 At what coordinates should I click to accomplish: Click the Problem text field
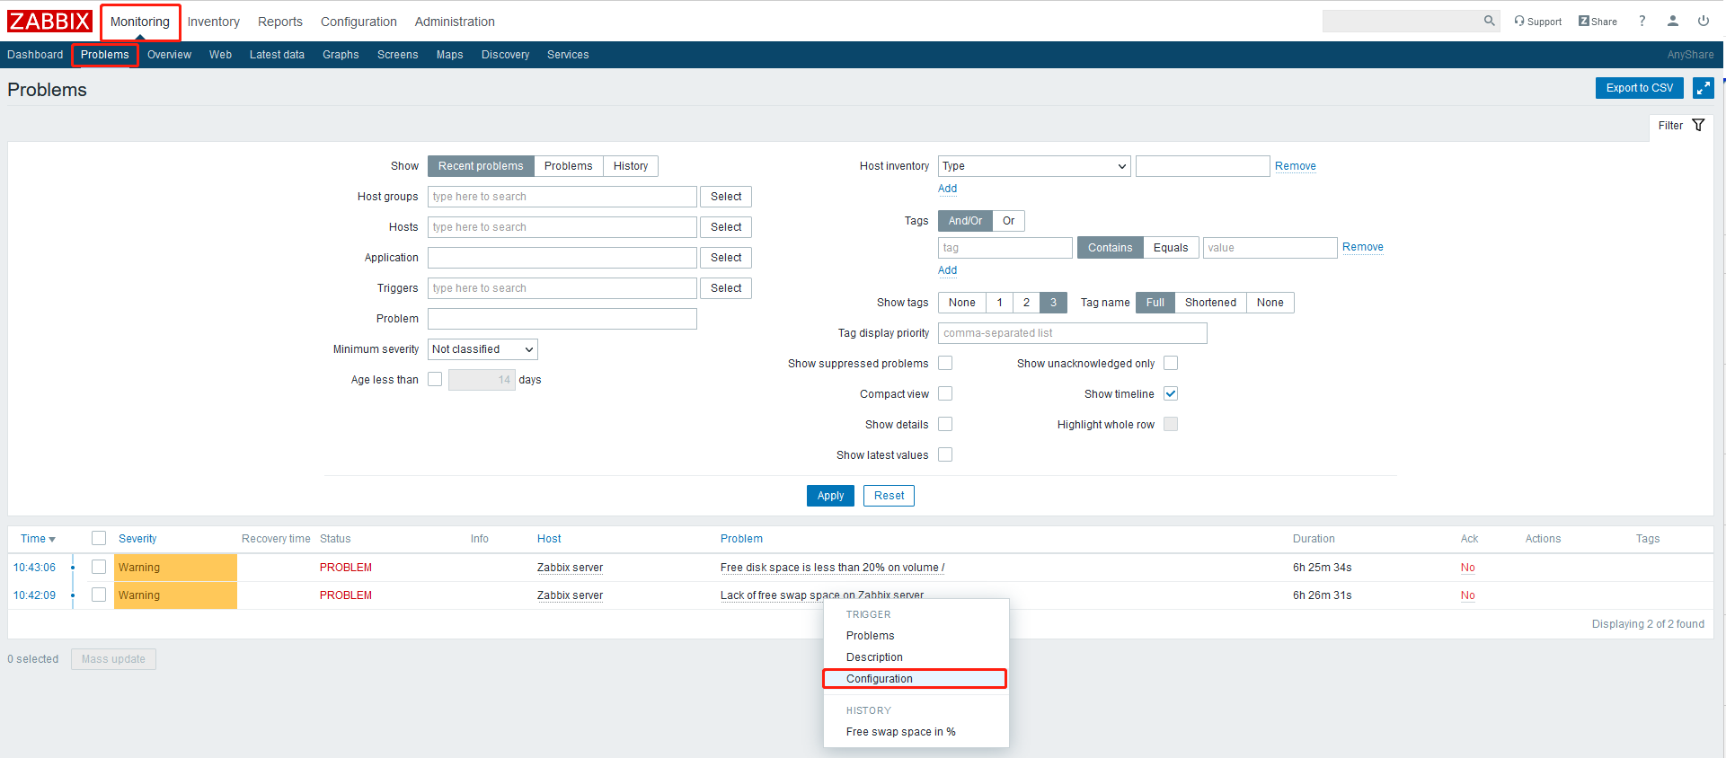coord(562,319)
